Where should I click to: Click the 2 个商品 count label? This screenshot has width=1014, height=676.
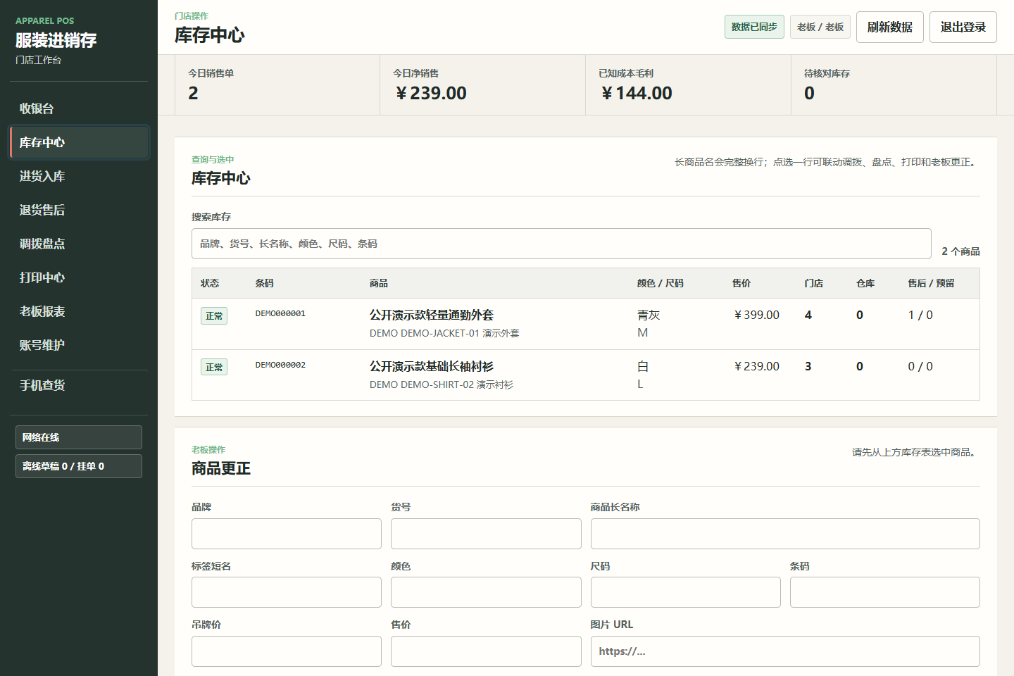click(x=960, y=251)
